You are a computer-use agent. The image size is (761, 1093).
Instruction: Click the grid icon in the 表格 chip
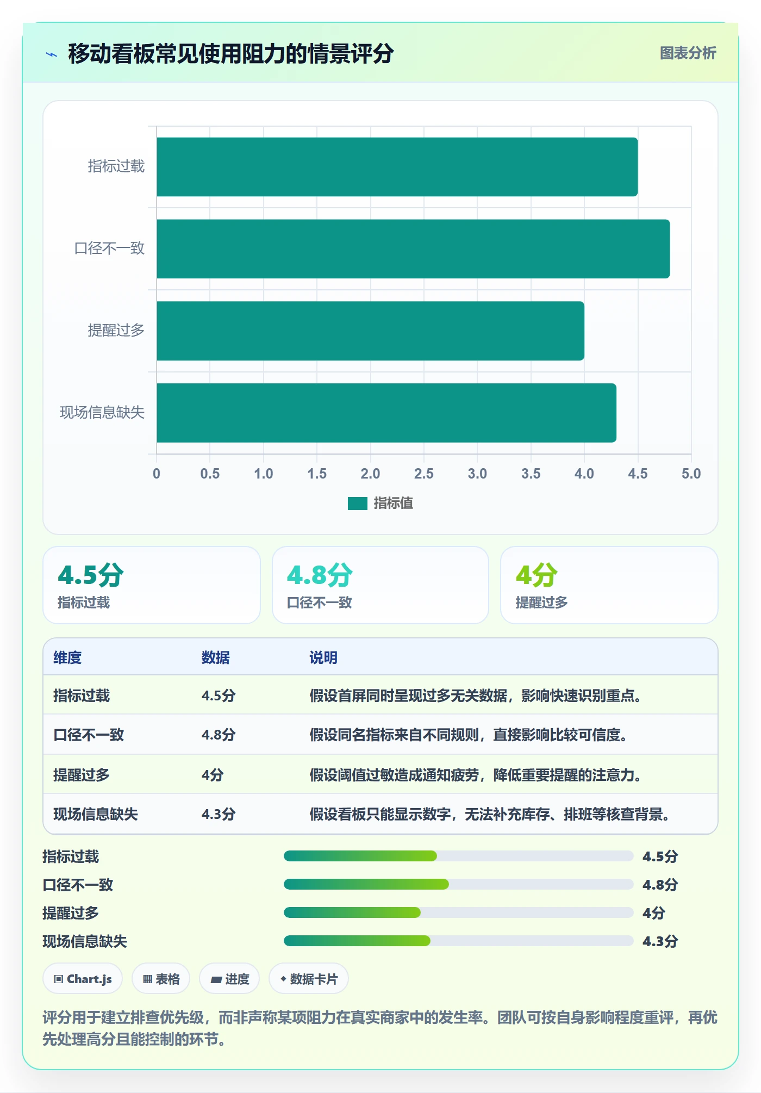tap(148, 979)
